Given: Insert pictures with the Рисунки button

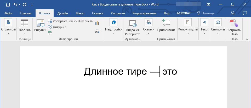Looking at the screenshot, I should (x=40, y=26).
